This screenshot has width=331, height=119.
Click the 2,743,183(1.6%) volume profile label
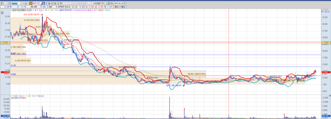[18, 47]
